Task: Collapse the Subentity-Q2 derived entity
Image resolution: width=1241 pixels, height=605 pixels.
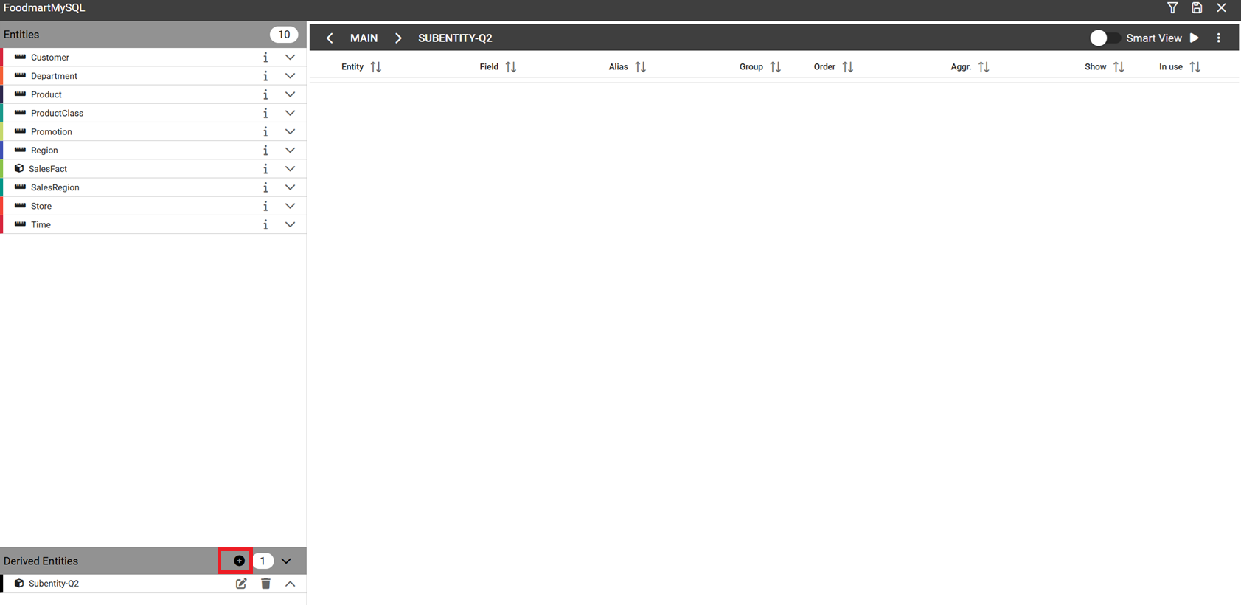Action: (291, 584)
